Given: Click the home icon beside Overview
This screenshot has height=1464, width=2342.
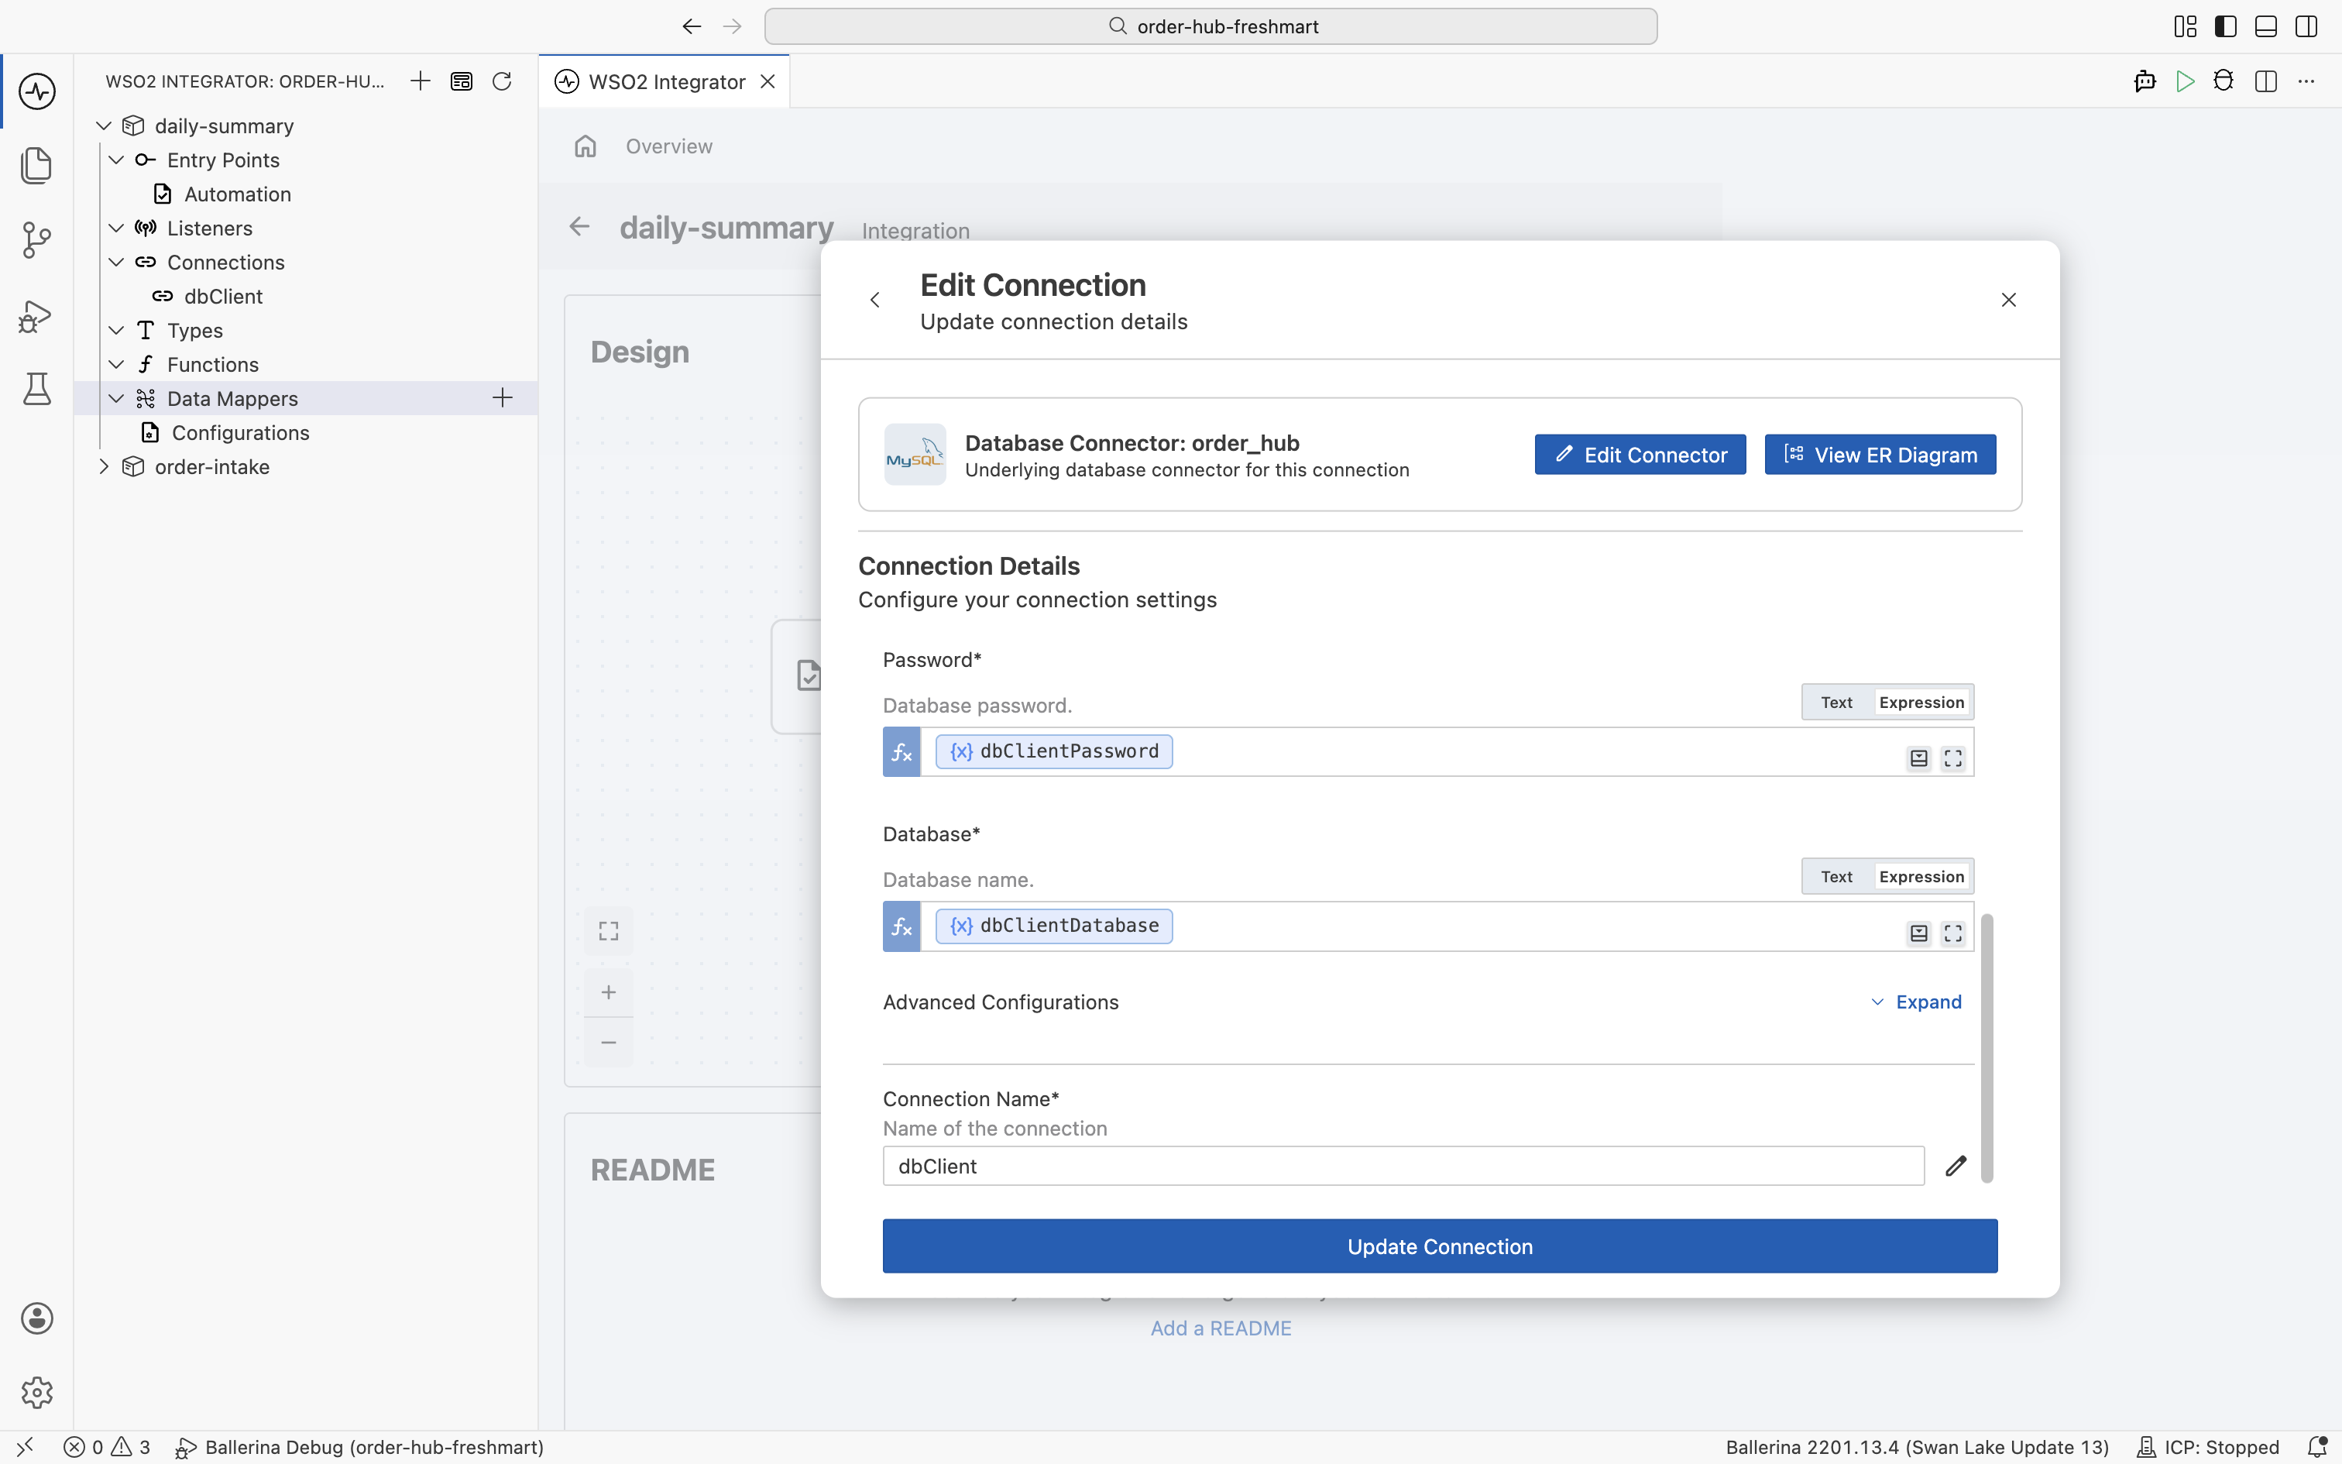Looking at the screenshot, I should pyautogui.click(x=585, y=146).
